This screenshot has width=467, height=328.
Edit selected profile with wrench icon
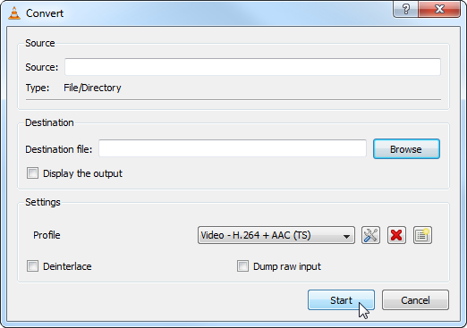coord(370,235)
